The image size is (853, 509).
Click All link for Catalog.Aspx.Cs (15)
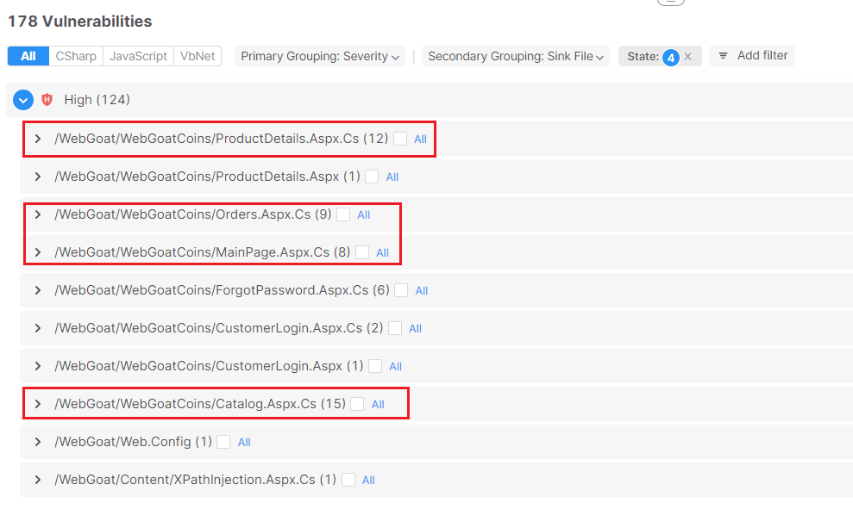pos(378,404)
